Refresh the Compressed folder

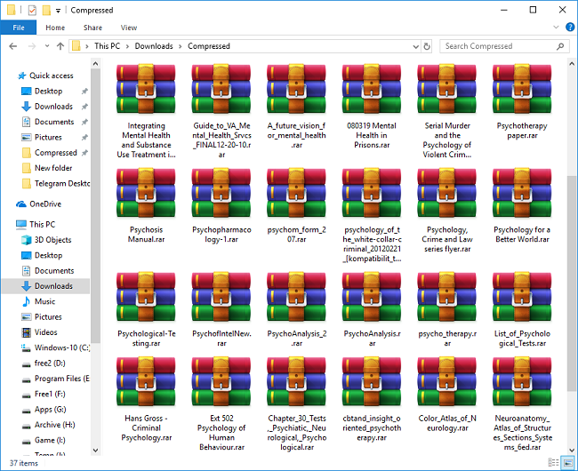click(x=427, y=46)
